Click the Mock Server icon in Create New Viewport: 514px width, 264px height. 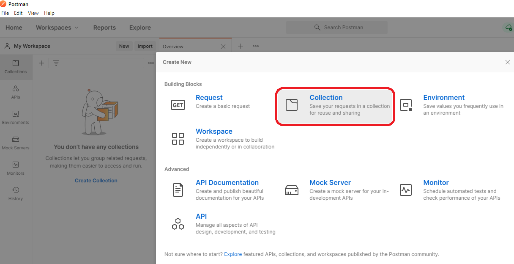(292, 190)
